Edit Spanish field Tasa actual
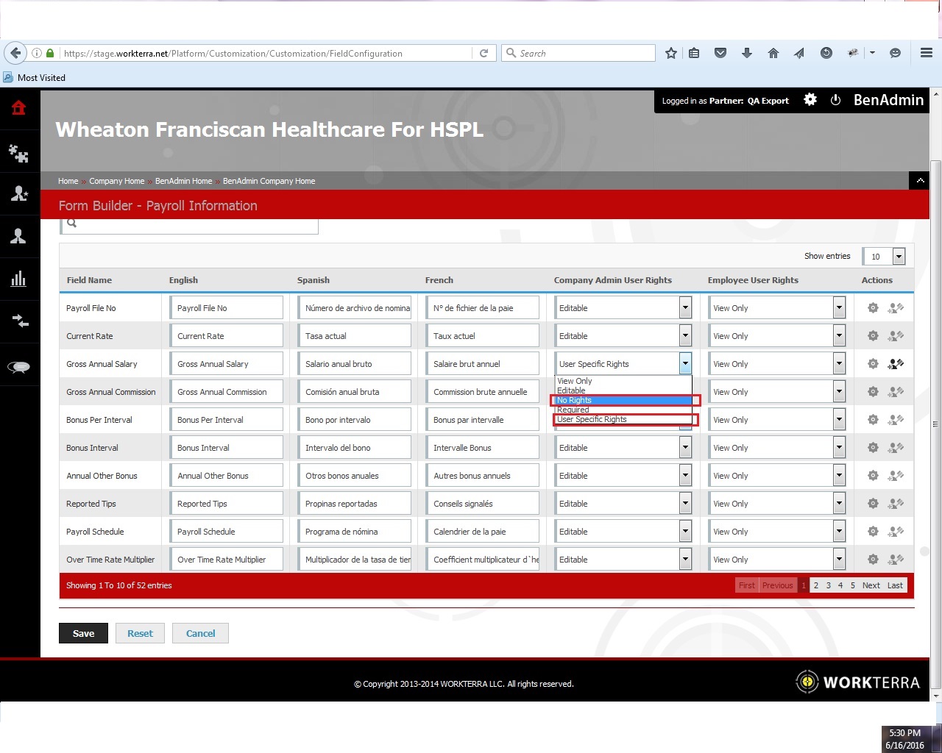Screen dimensions: 942x753 pyautogui.click(x=354, y=336)
